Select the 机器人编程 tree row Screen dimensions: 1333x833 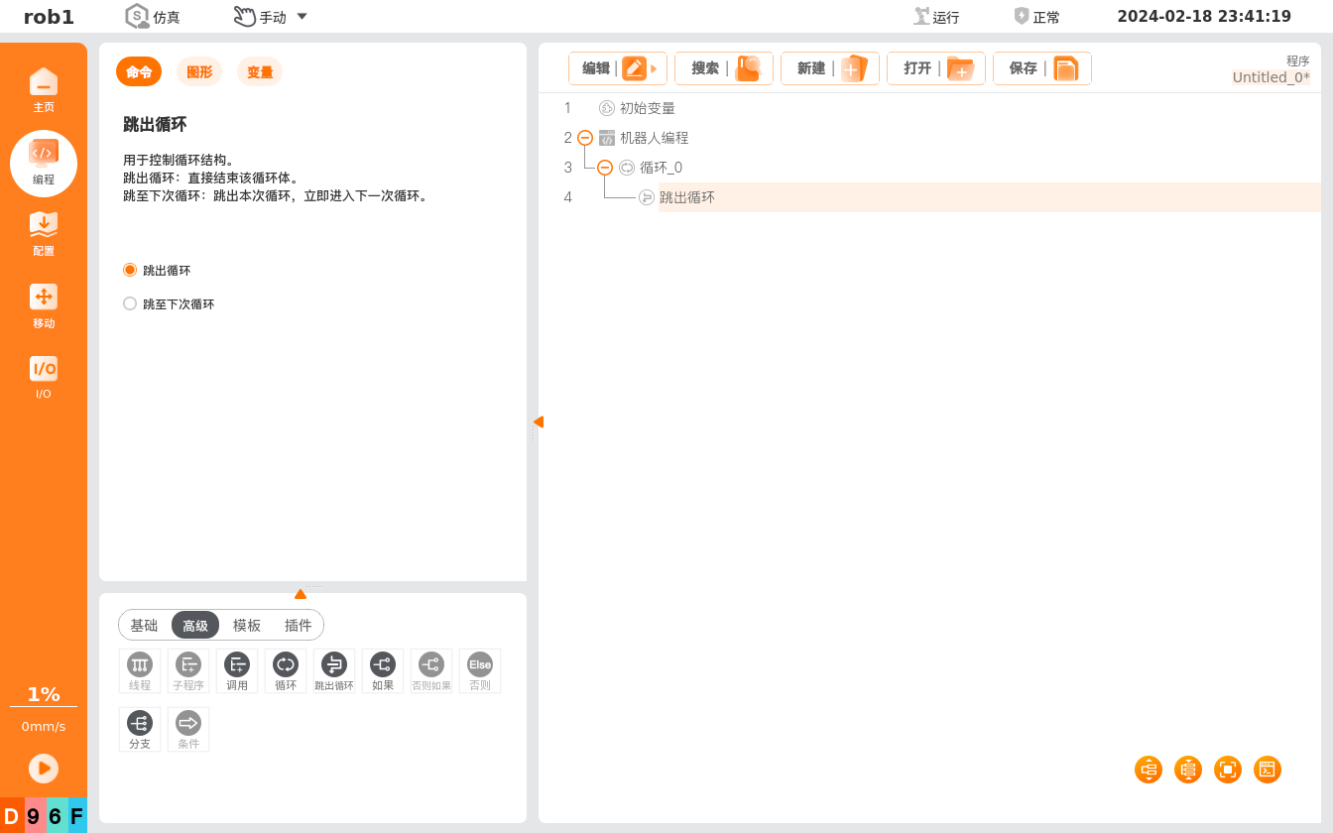[x=654, y=138]
